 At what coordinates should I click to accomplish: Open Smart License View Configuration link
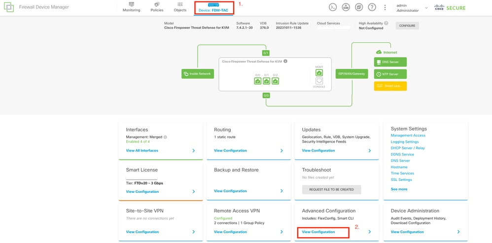(x=142, y=192)
